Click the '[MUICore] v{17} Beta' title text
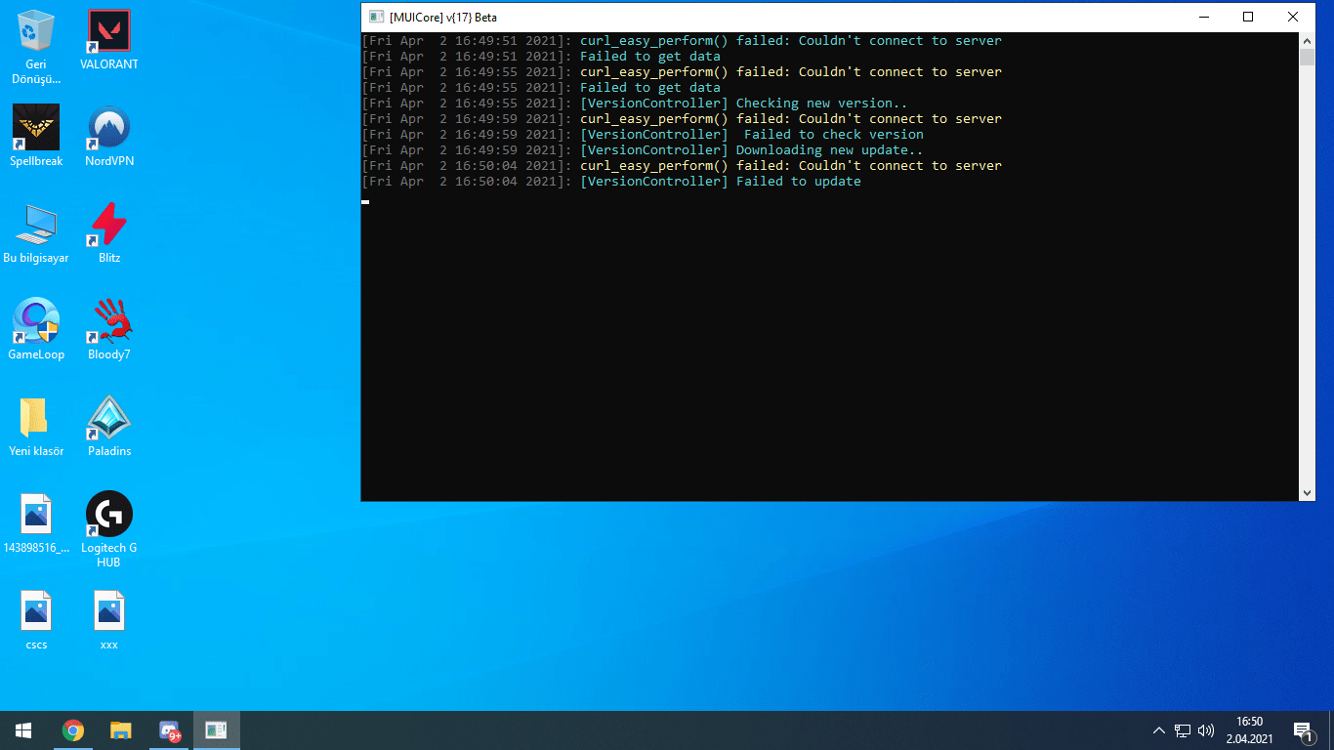Image resolution: width=1334 pixels, height=750 pixels. click(443, 18)
